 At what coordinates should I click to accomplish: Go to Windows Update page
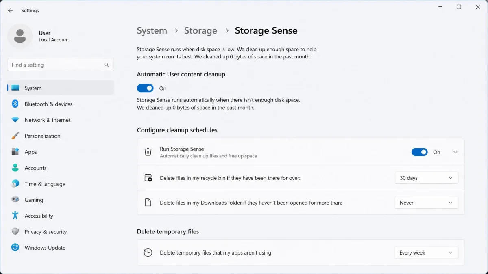(x=61, y=248)
